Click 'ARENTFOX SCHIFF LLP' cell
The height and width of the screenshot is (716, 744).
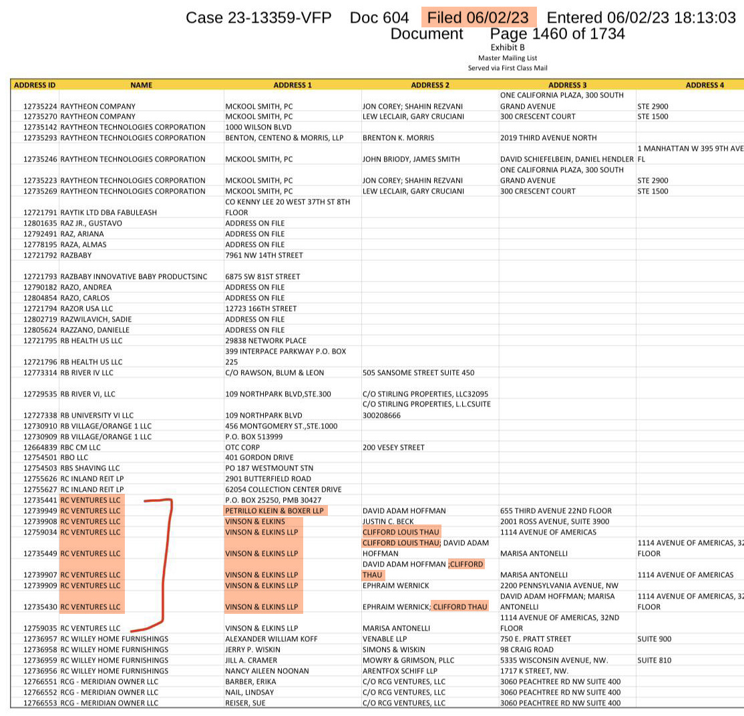click(400, 671)
